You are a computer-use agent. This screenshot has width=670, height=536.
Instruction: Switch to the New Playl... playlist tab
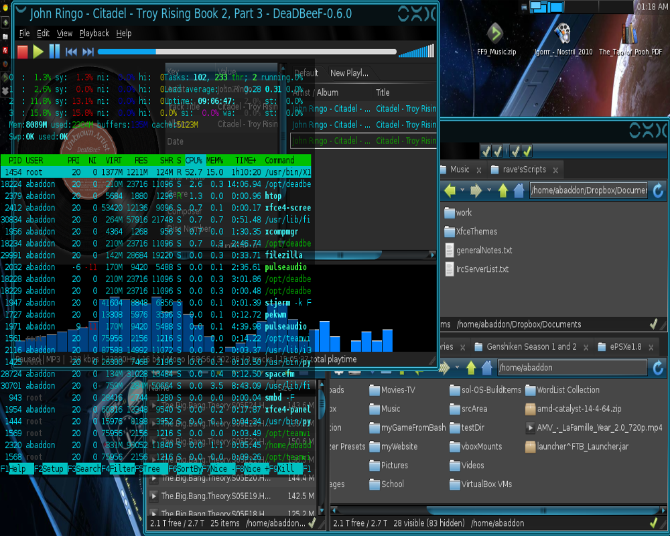349,73
